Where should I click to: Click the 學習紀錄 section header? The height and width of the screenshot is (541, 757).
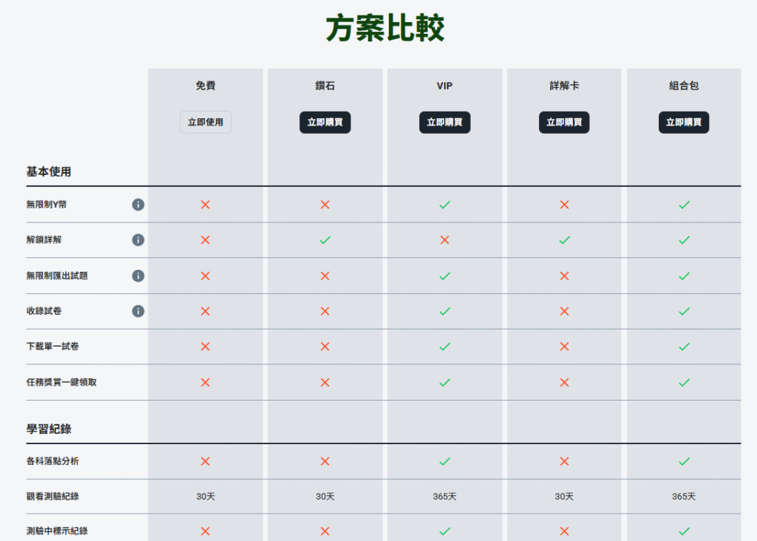click(x=49, y=429)
